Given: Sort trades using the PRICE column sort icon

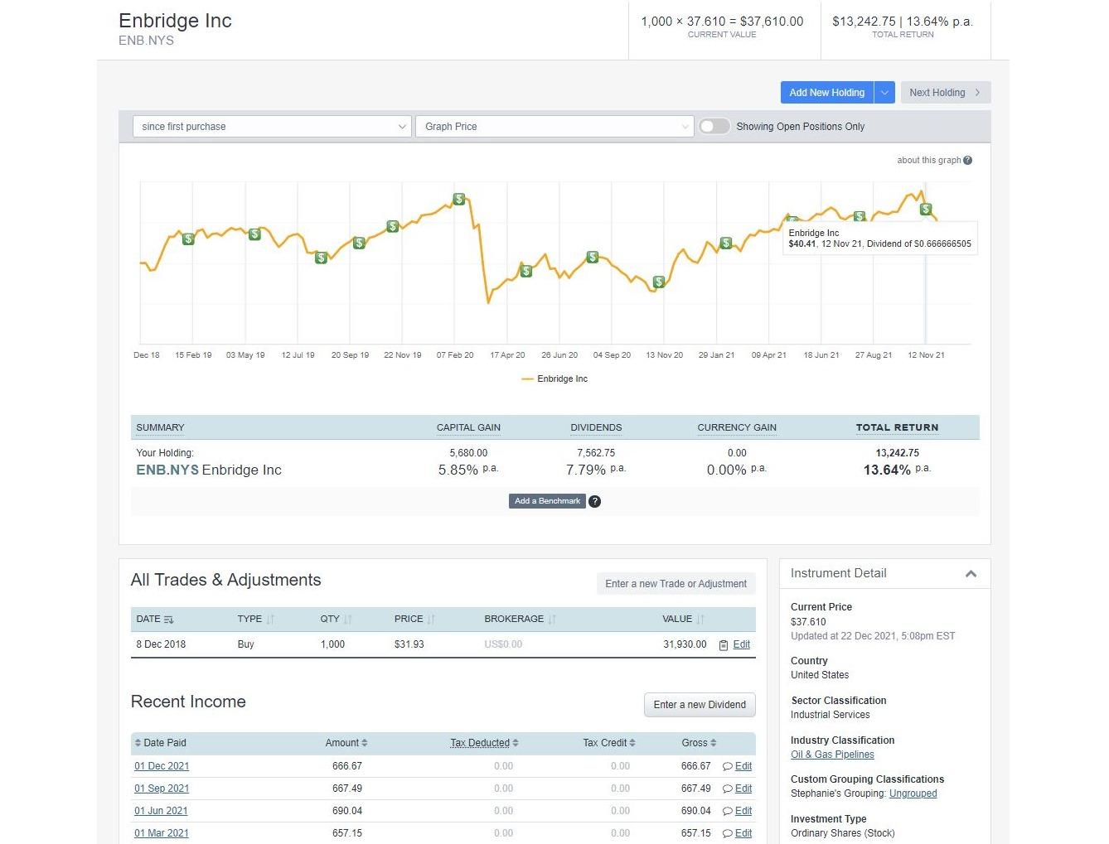Looking at the screenshot, I should [x=431, y=620].
